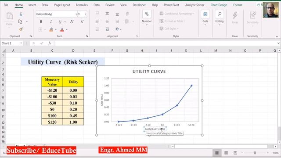Activate the Format Painter brush
281x158 pixels.
(21, 29)
